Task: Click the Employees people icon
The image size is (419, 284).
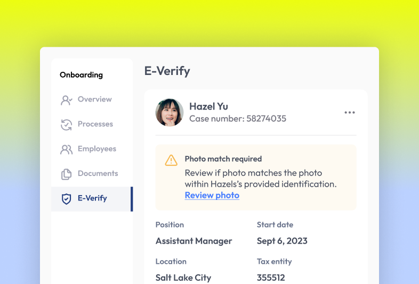Action: 67,149
